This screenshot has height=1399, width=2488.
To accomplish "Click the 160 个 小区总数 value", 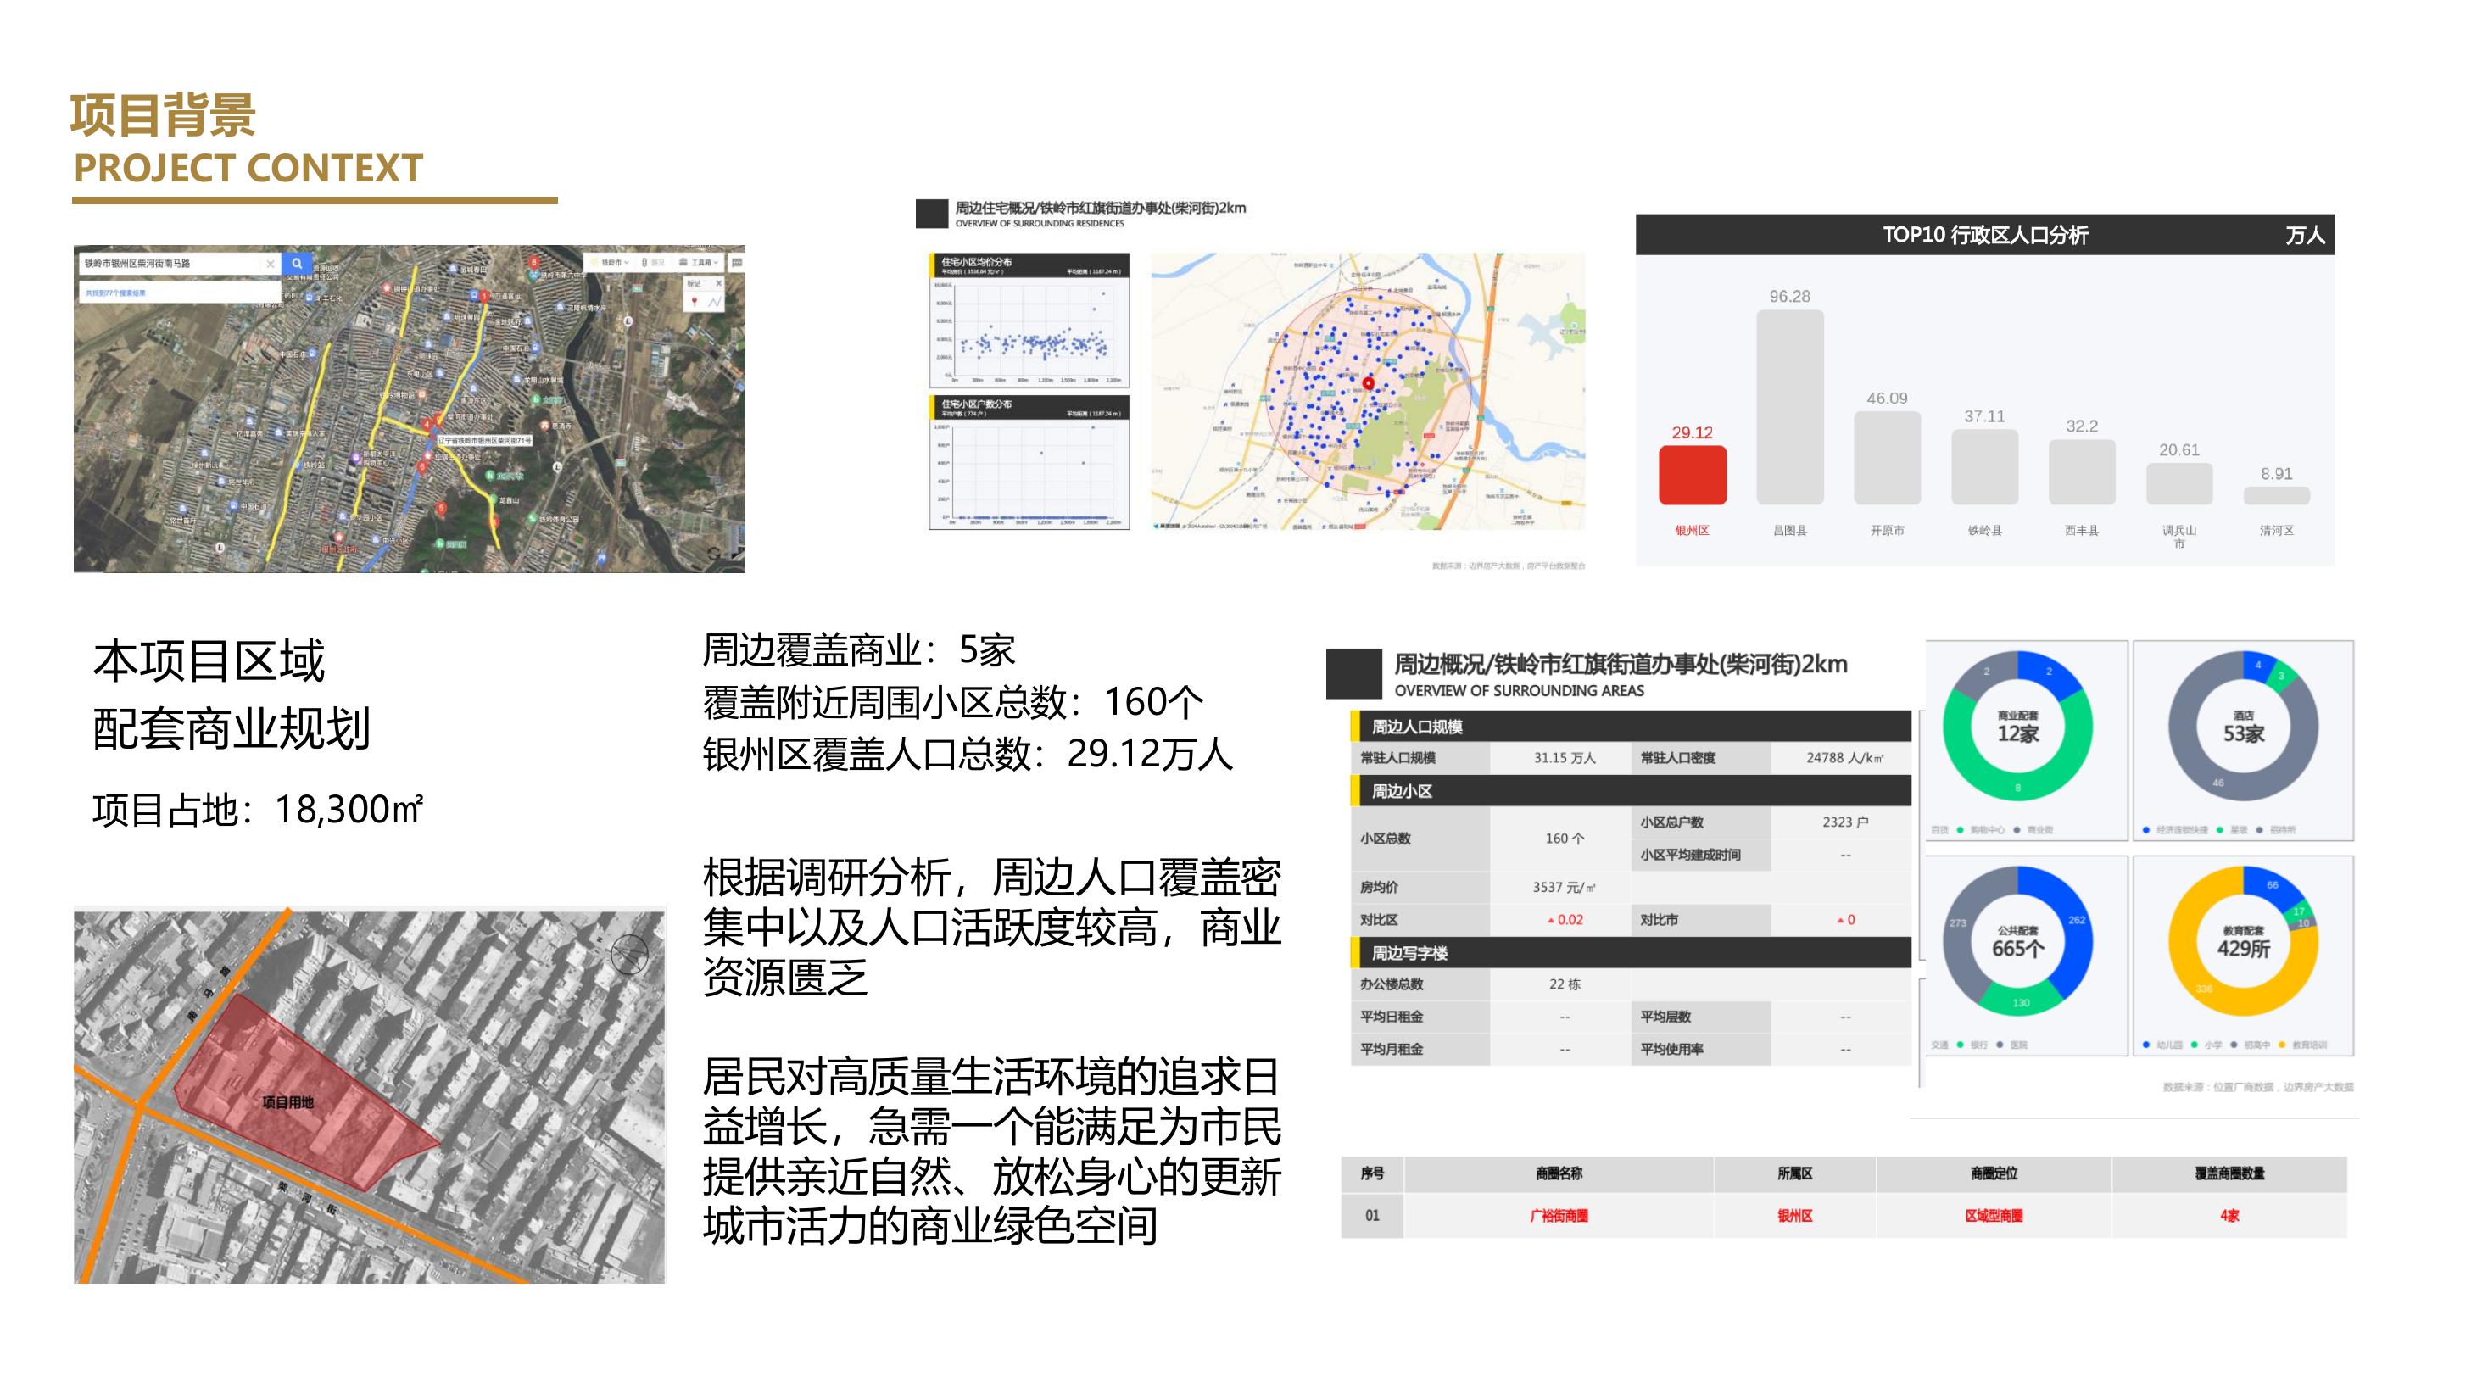I will [1565, 838].
